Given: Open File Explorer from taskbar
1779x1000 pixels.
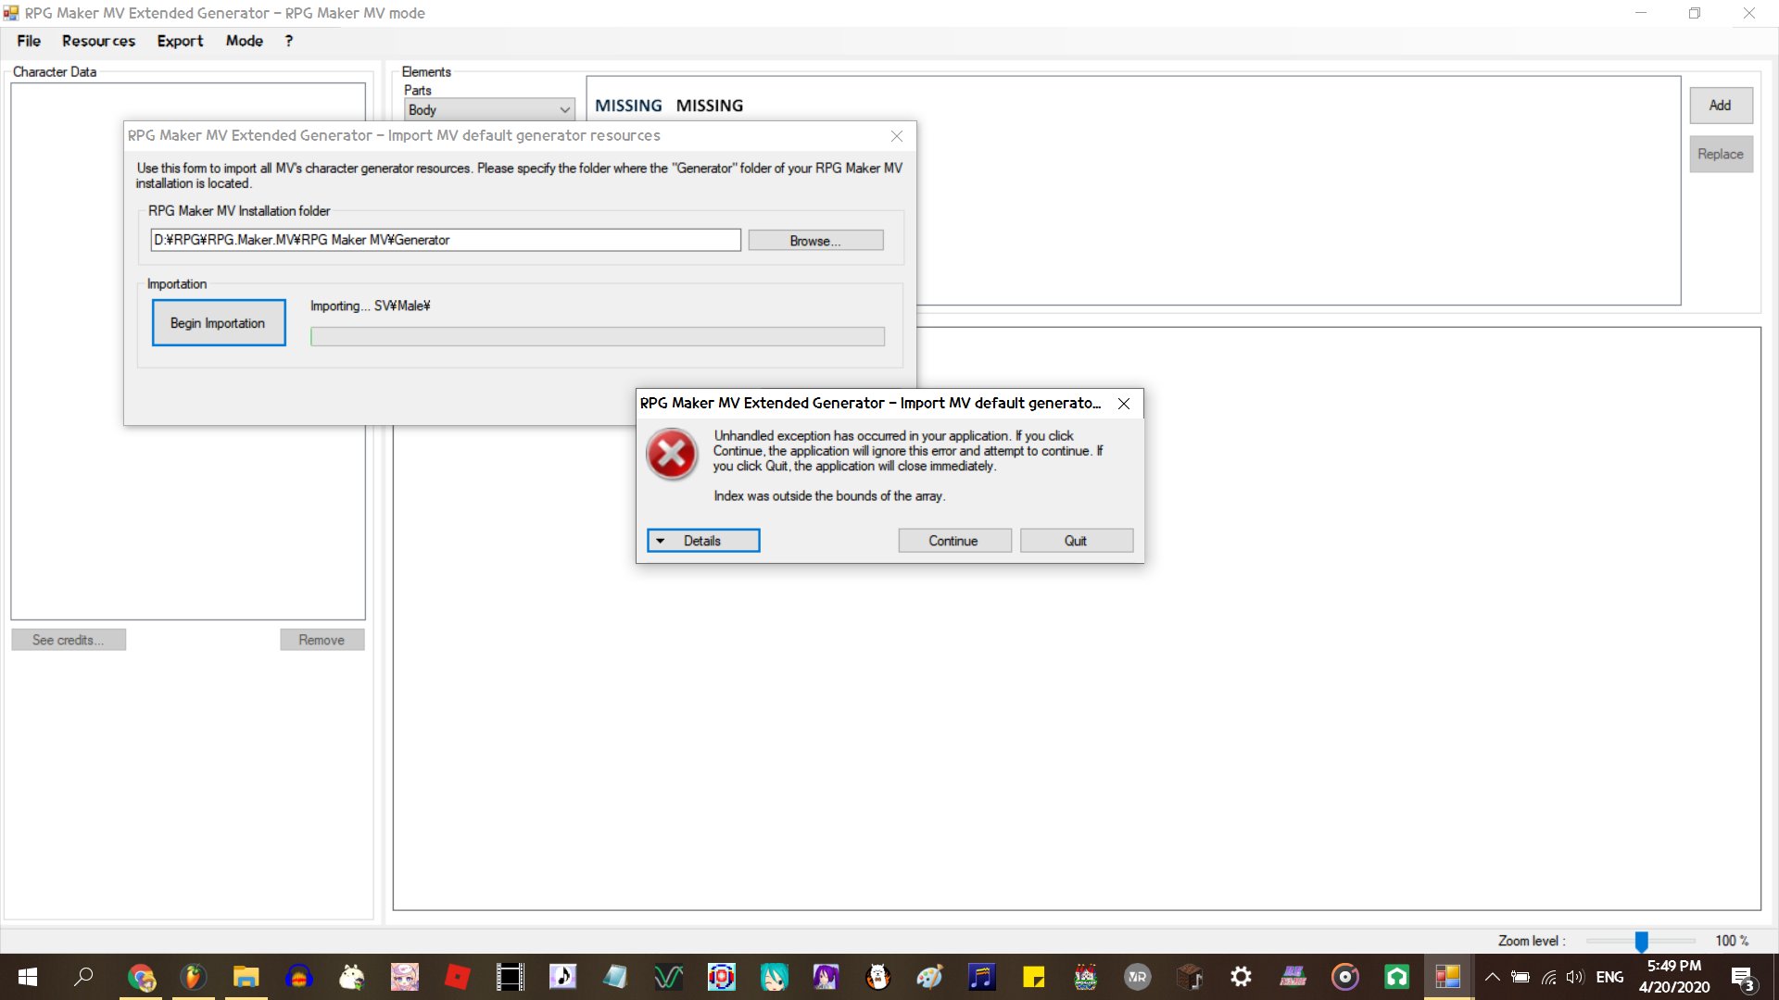Looking at the screenshot, I should click(246, 977).
